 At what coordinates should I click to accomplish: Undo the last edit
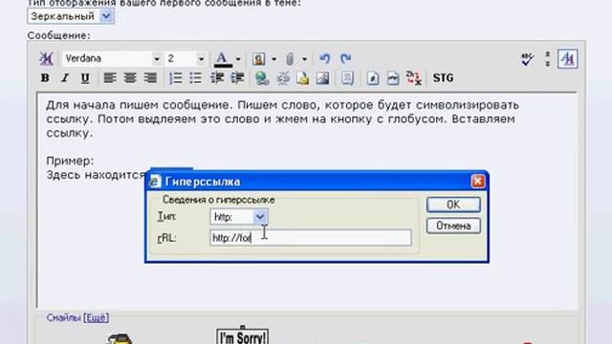tap(325, 59)
